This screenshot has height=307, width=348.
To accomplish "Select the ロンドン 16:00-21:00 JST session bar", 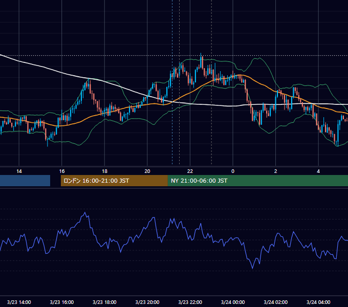I will click(114, 181).
